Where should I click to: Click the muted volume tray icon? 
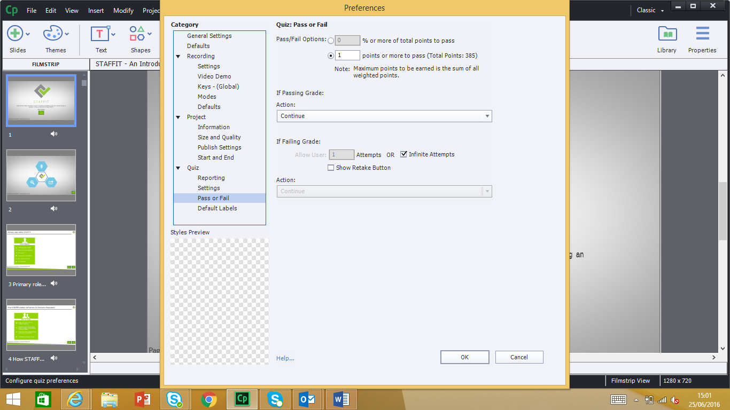click(675, 399)
